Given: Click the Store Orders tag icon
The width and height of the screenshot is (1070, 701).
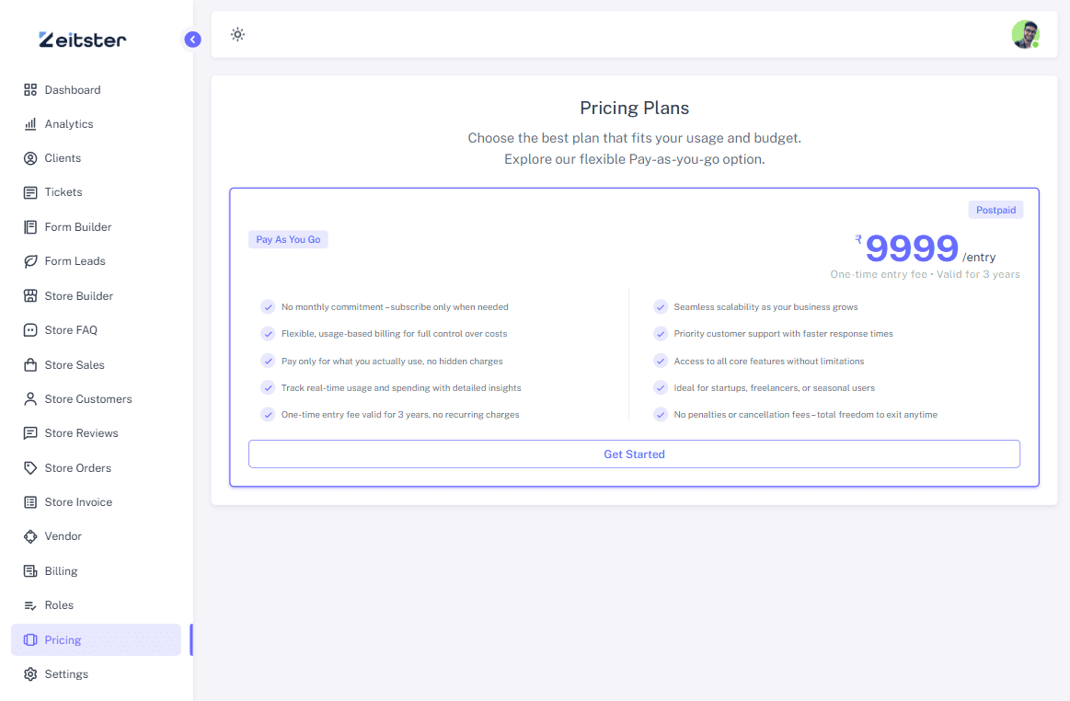Looking at the screenshot, I should 30,467.
